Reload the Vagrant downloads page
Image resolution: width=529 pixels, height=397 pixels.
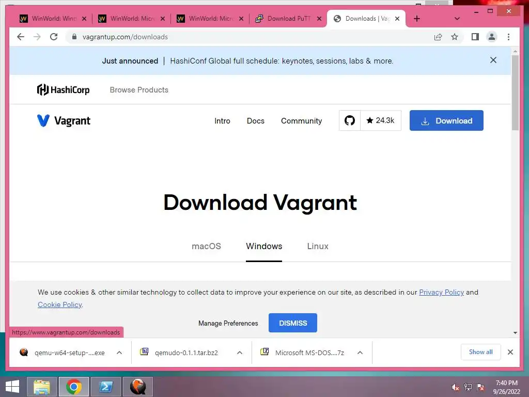(54, 37)
